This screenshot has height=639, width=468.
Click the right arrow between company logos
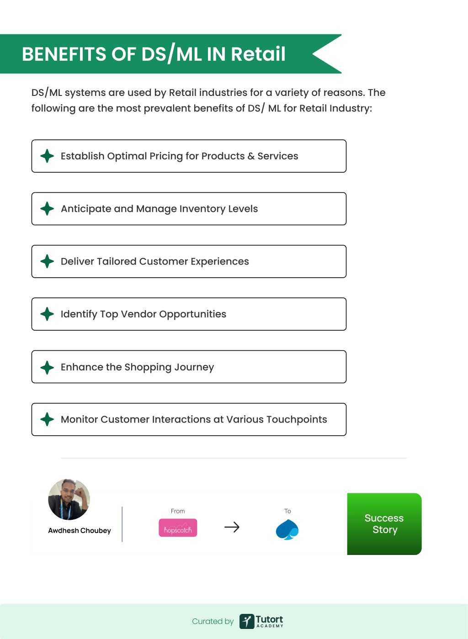(232, 527)
